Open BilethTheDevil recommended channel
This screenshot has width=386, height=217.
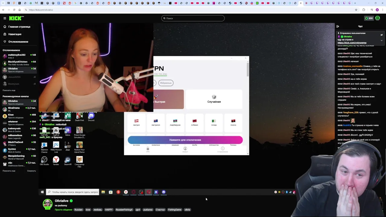(x=19, y=143)
